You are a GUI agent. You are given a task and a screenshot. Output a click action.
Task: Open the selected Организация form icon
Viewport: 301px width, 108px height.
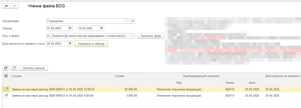click(x=133, y=21)
